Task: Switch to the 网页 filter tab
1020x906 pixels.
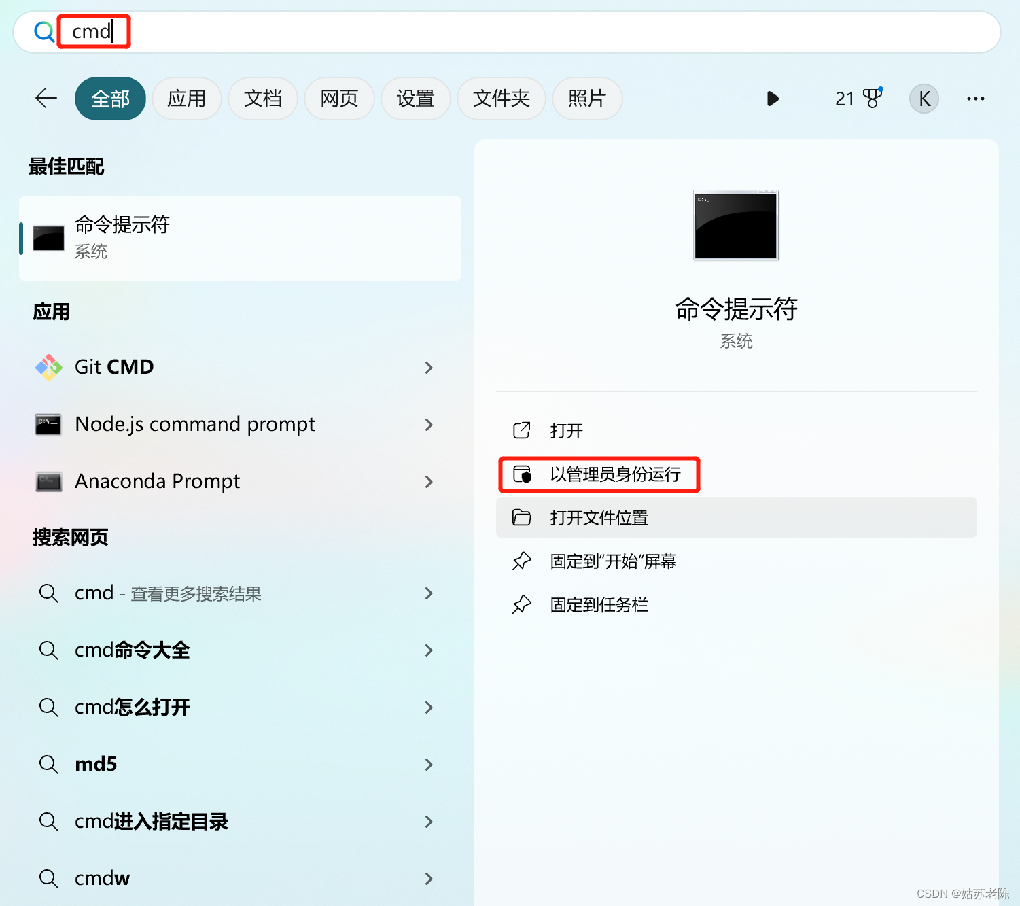Action: pyautogui.click(x=339, y=99)
